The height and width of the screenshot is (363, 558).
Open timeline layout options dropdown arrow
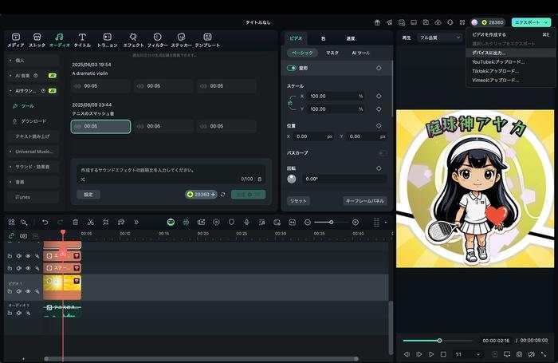386,223
